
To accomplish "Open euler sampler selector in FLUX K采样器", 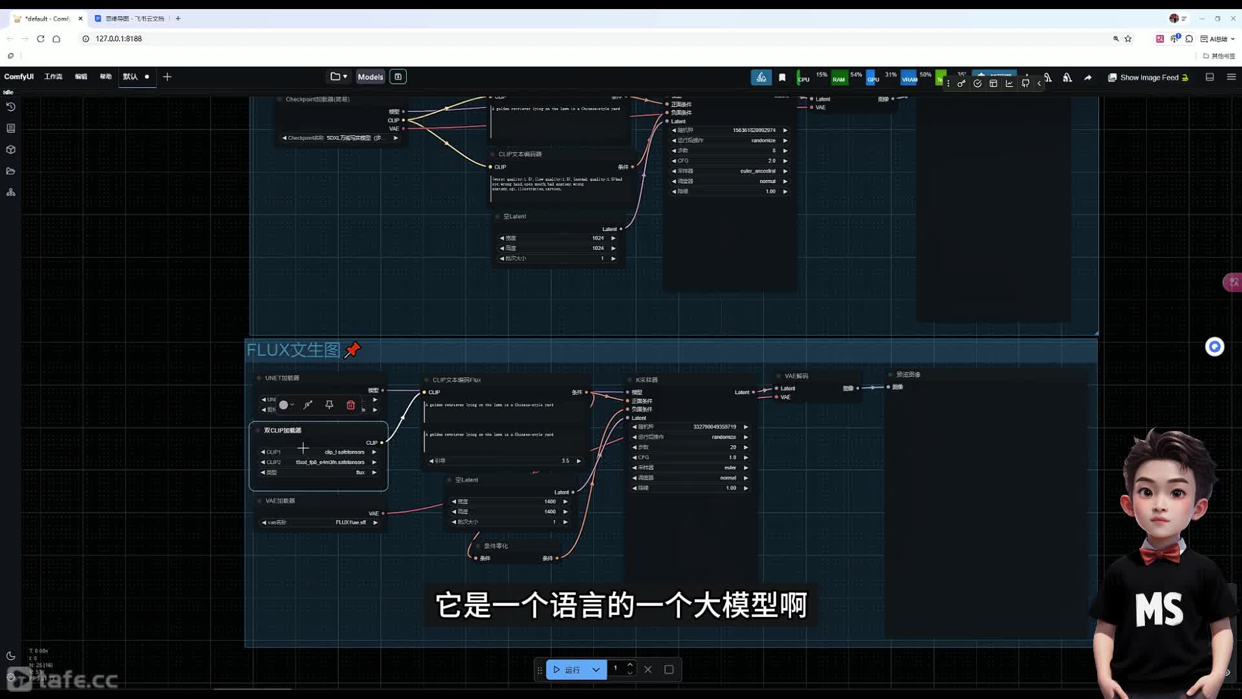I will pyautogui.click(x=690, y=467).
